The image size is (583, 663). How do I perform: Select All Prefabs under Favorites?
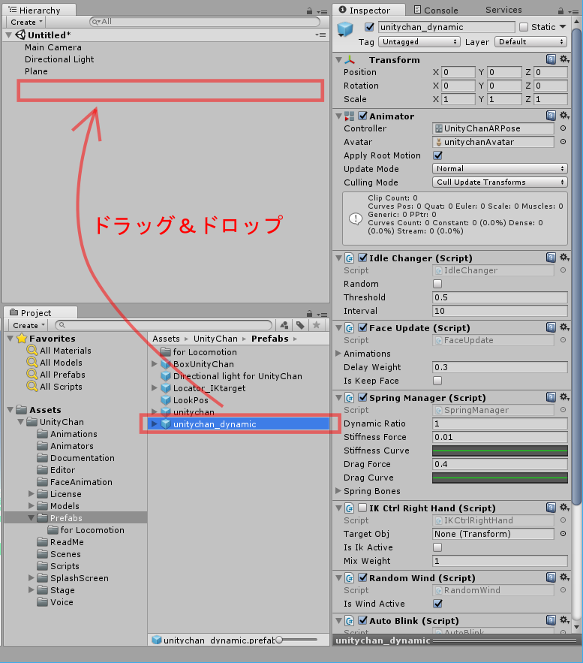coord(62,375)
